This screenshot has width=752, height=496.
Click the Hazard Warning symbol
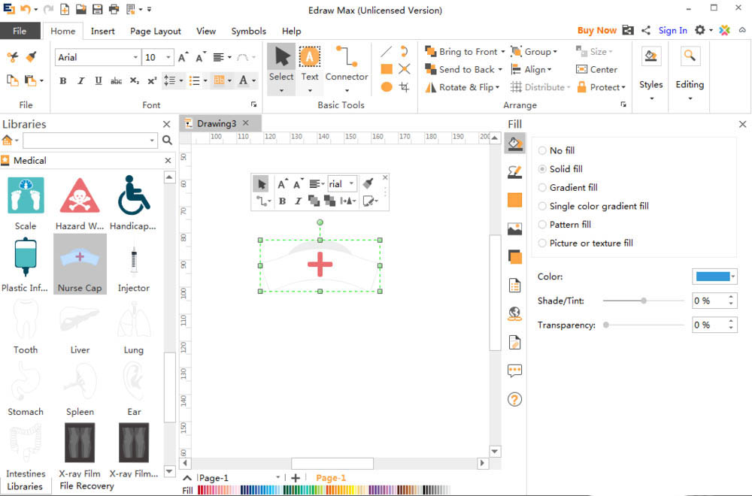[80, 196]
